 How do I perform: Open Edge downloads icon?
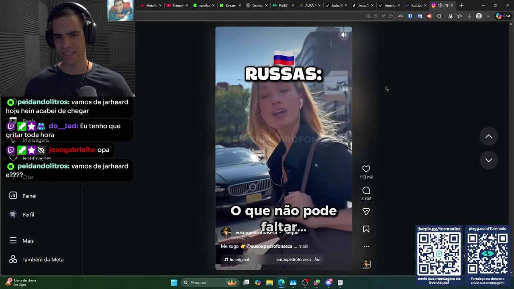click(469, 16)
